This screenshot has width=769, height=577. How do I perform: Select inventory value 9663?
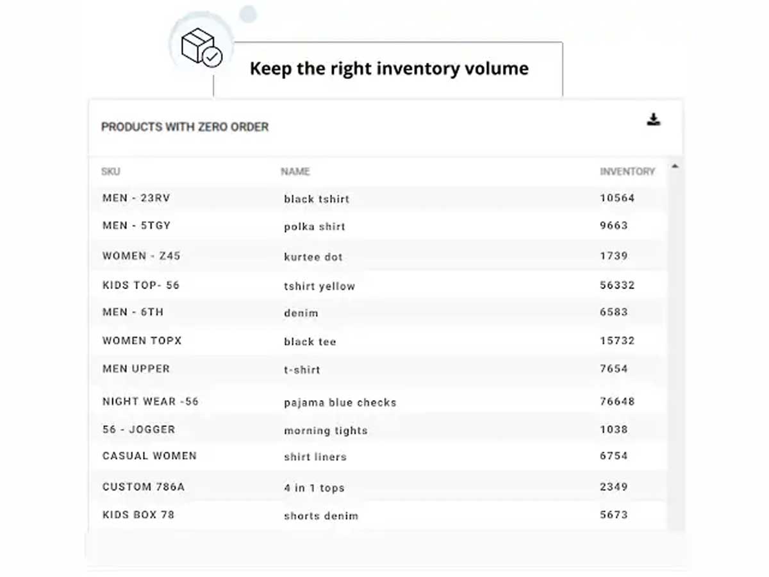[614, 226]
